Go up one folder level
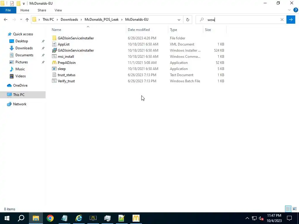299x224 pixels. click(x=27, y=20)
